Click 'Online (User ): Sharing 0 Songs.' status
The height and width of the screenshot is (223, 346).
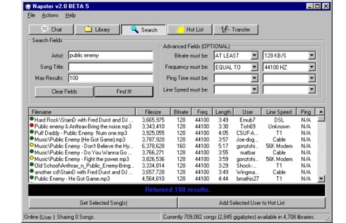coord(59,217)
